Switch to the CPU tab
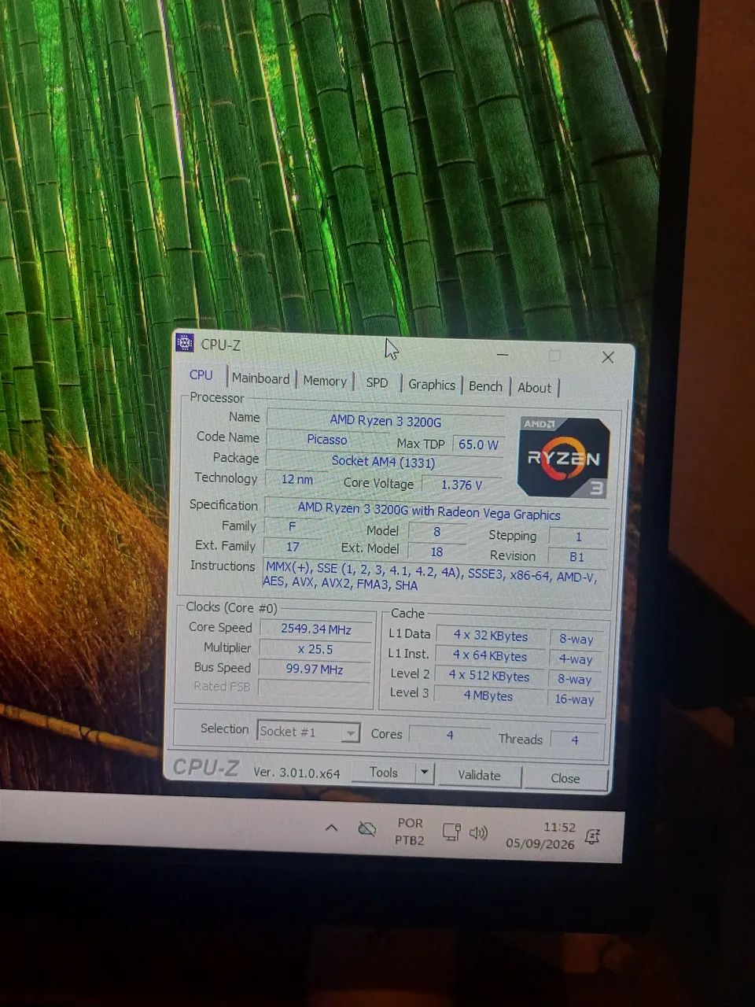This screenshot has height=1007, width=755. point(201,375)
